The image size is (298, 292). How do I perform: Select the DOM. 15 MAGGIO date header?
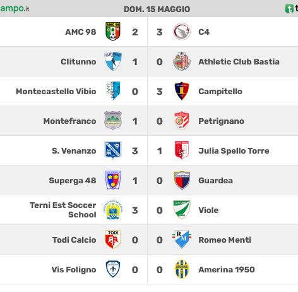tap(157, 9)
